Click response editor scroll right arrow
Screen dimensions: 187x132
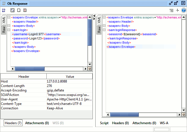[x=179, y=115]
